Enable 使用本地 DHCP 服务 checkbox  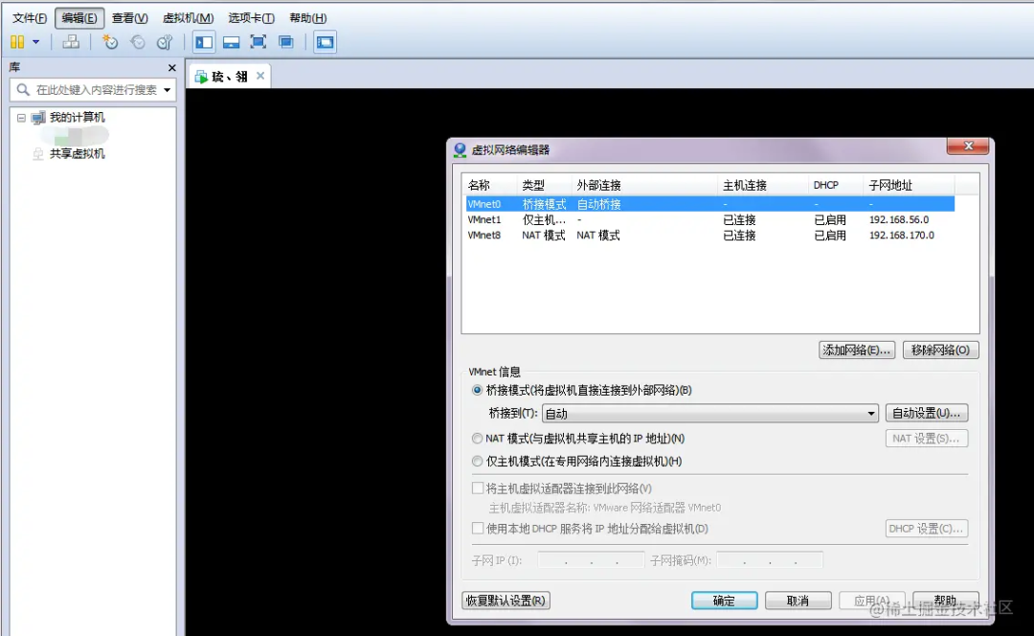(x=475, y=528)
